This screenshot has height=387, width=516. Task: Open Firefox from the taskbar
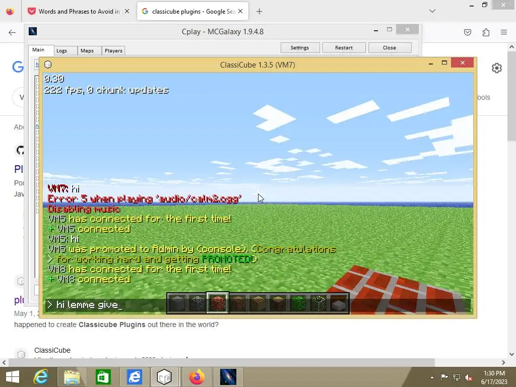(x=197, y=377)
